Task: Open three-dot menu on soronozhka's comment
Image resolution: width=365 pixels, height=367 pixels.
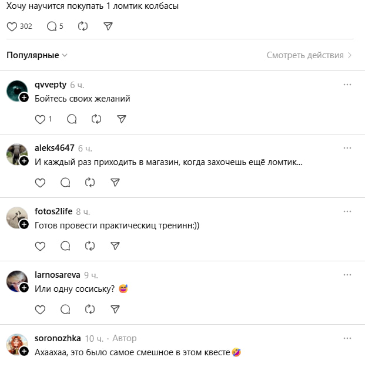Action: (347, 338)
